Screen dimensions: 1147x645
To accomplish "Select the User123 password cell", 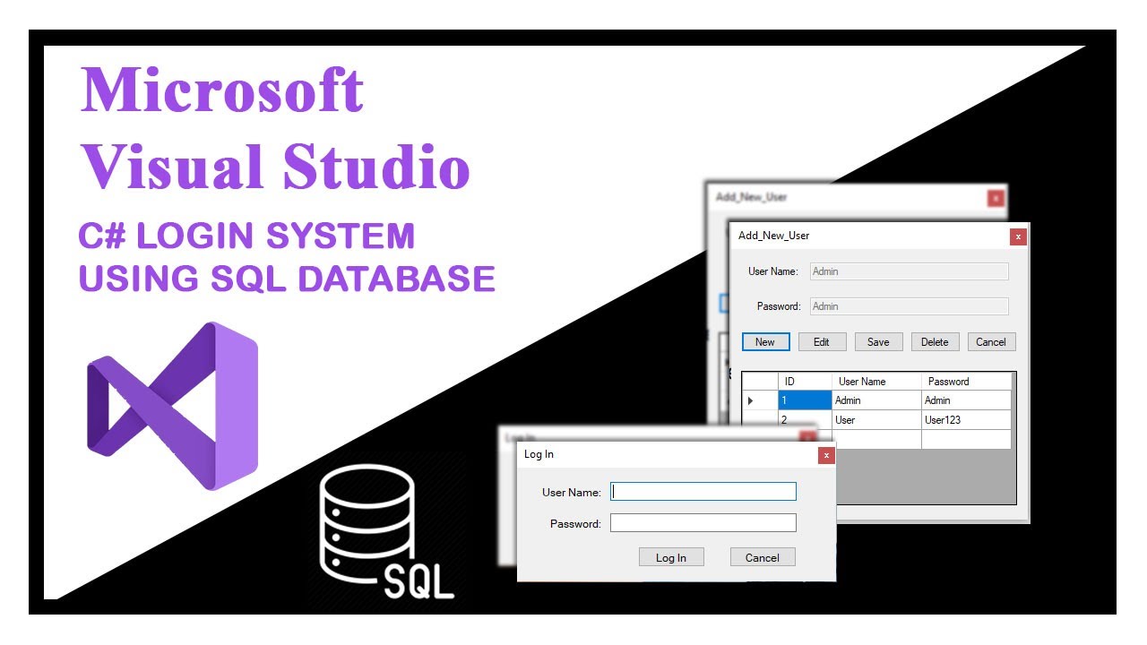I will (966, 419).
